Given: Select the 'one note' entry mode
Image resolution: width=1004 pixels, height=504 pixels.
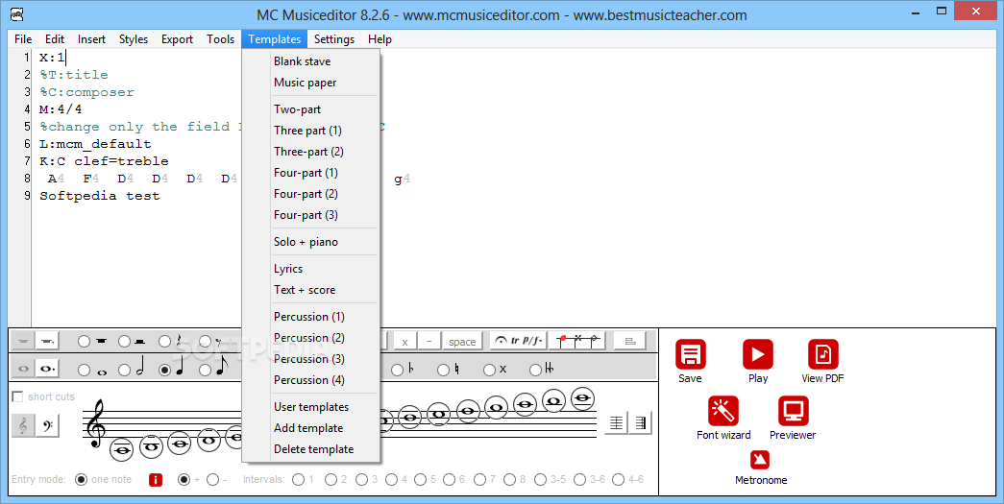Looking at the screenshot, I should coord(82,479).
